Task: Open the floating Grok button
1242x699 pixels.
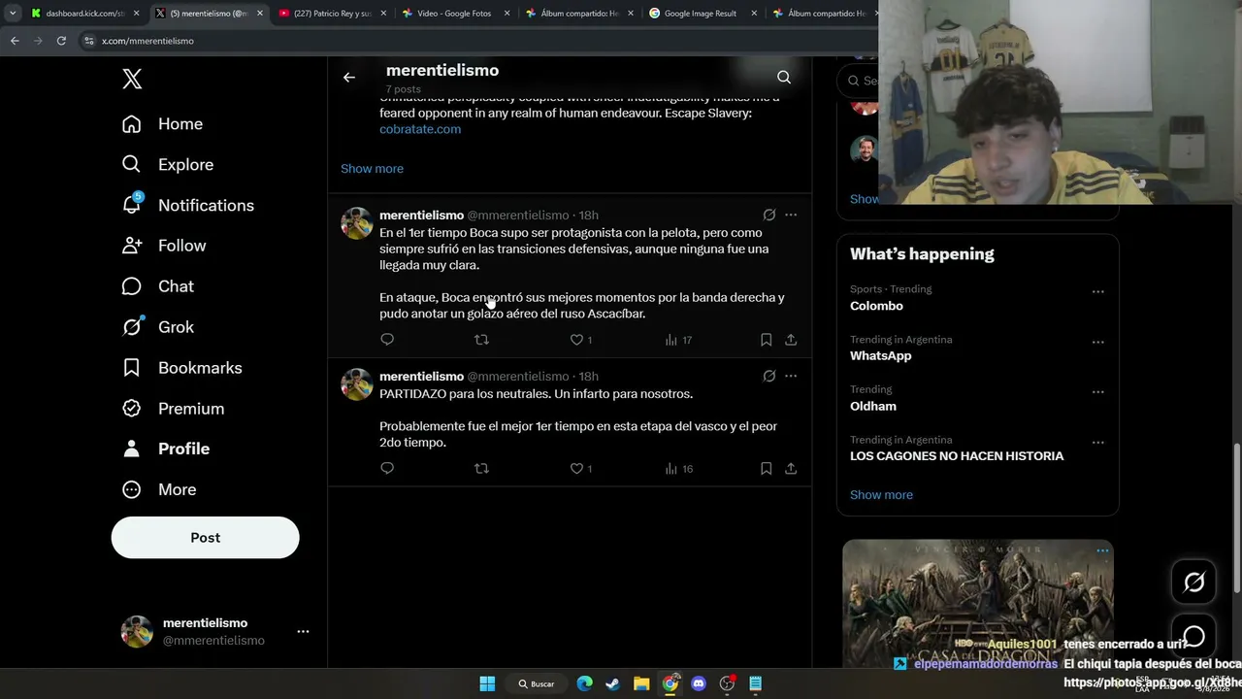Action: point(1193,582)
